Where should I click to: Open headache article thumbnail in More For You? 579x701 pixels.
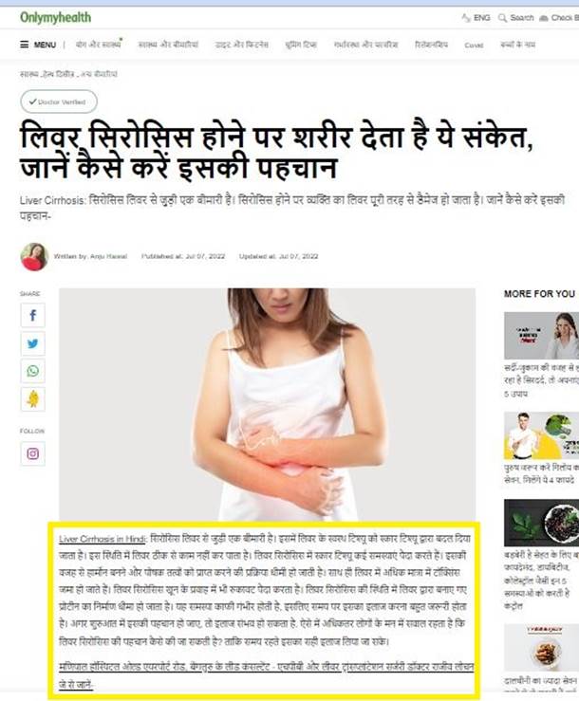(x=541, y=335)
